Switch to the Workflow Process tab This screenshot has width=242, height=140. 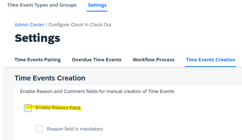[x=154, y=60]
